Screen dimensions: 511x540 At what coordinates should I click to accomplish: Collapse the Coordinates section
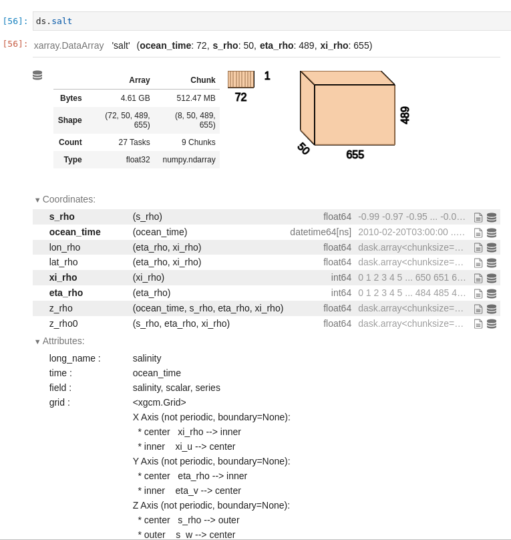[x=65, y=199]
